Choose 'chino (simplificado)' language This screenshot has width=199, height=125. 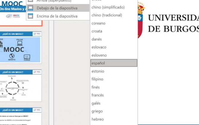(114, 7)
